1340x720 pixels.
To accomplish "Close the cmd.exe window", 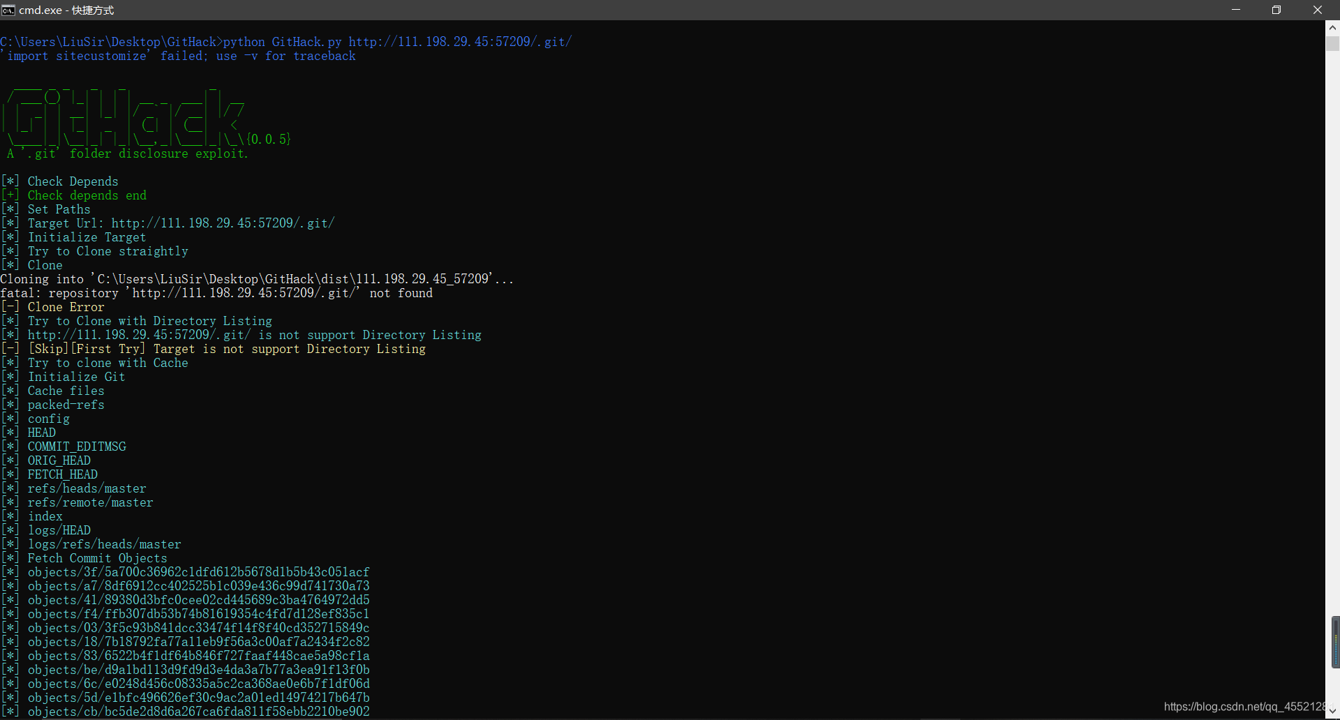I will point(1318,10).
